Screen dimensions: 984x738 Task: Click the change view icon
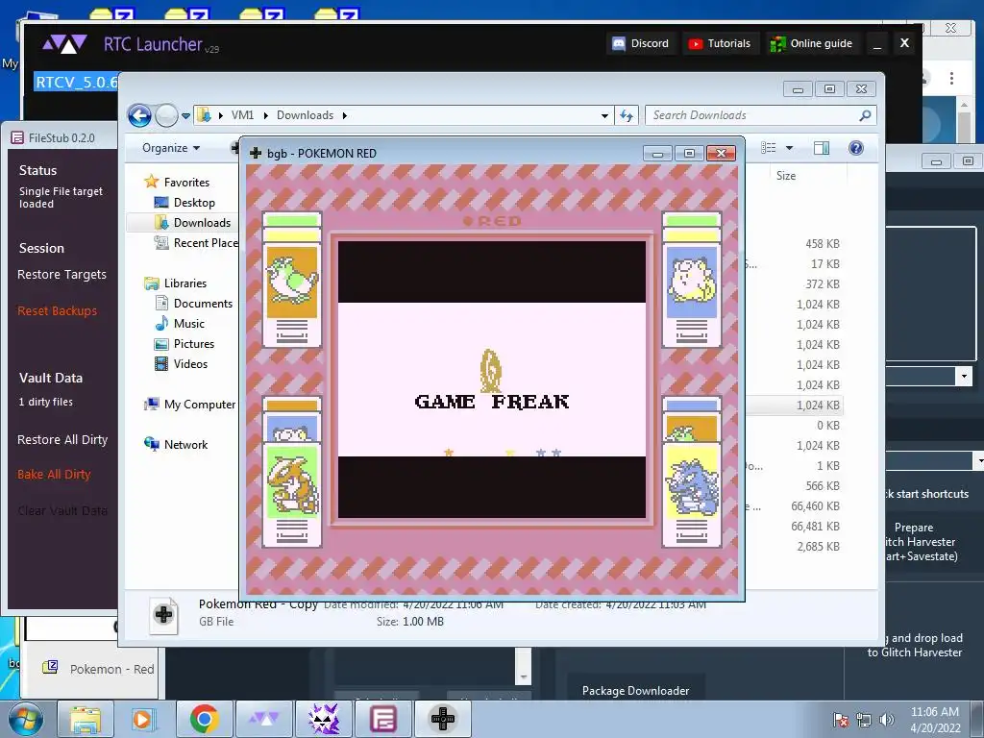pos(769,147)
